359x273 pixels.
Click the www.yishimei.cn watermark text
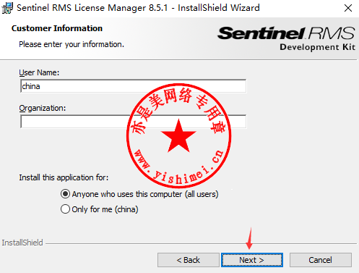[178, 167]
